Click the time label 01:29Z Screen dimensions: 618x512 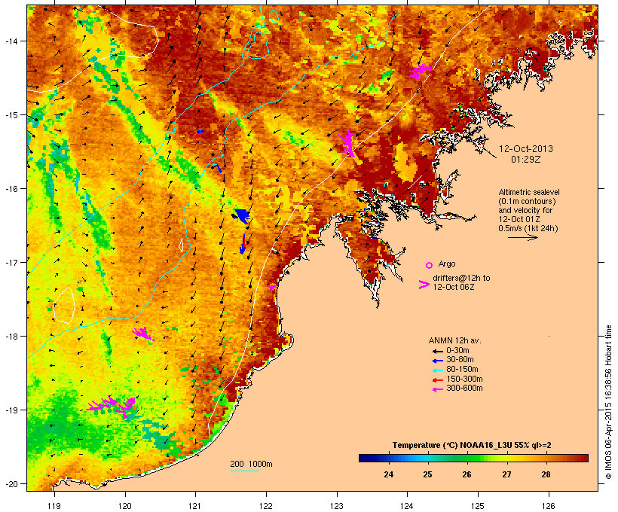(x=526, y=160)
